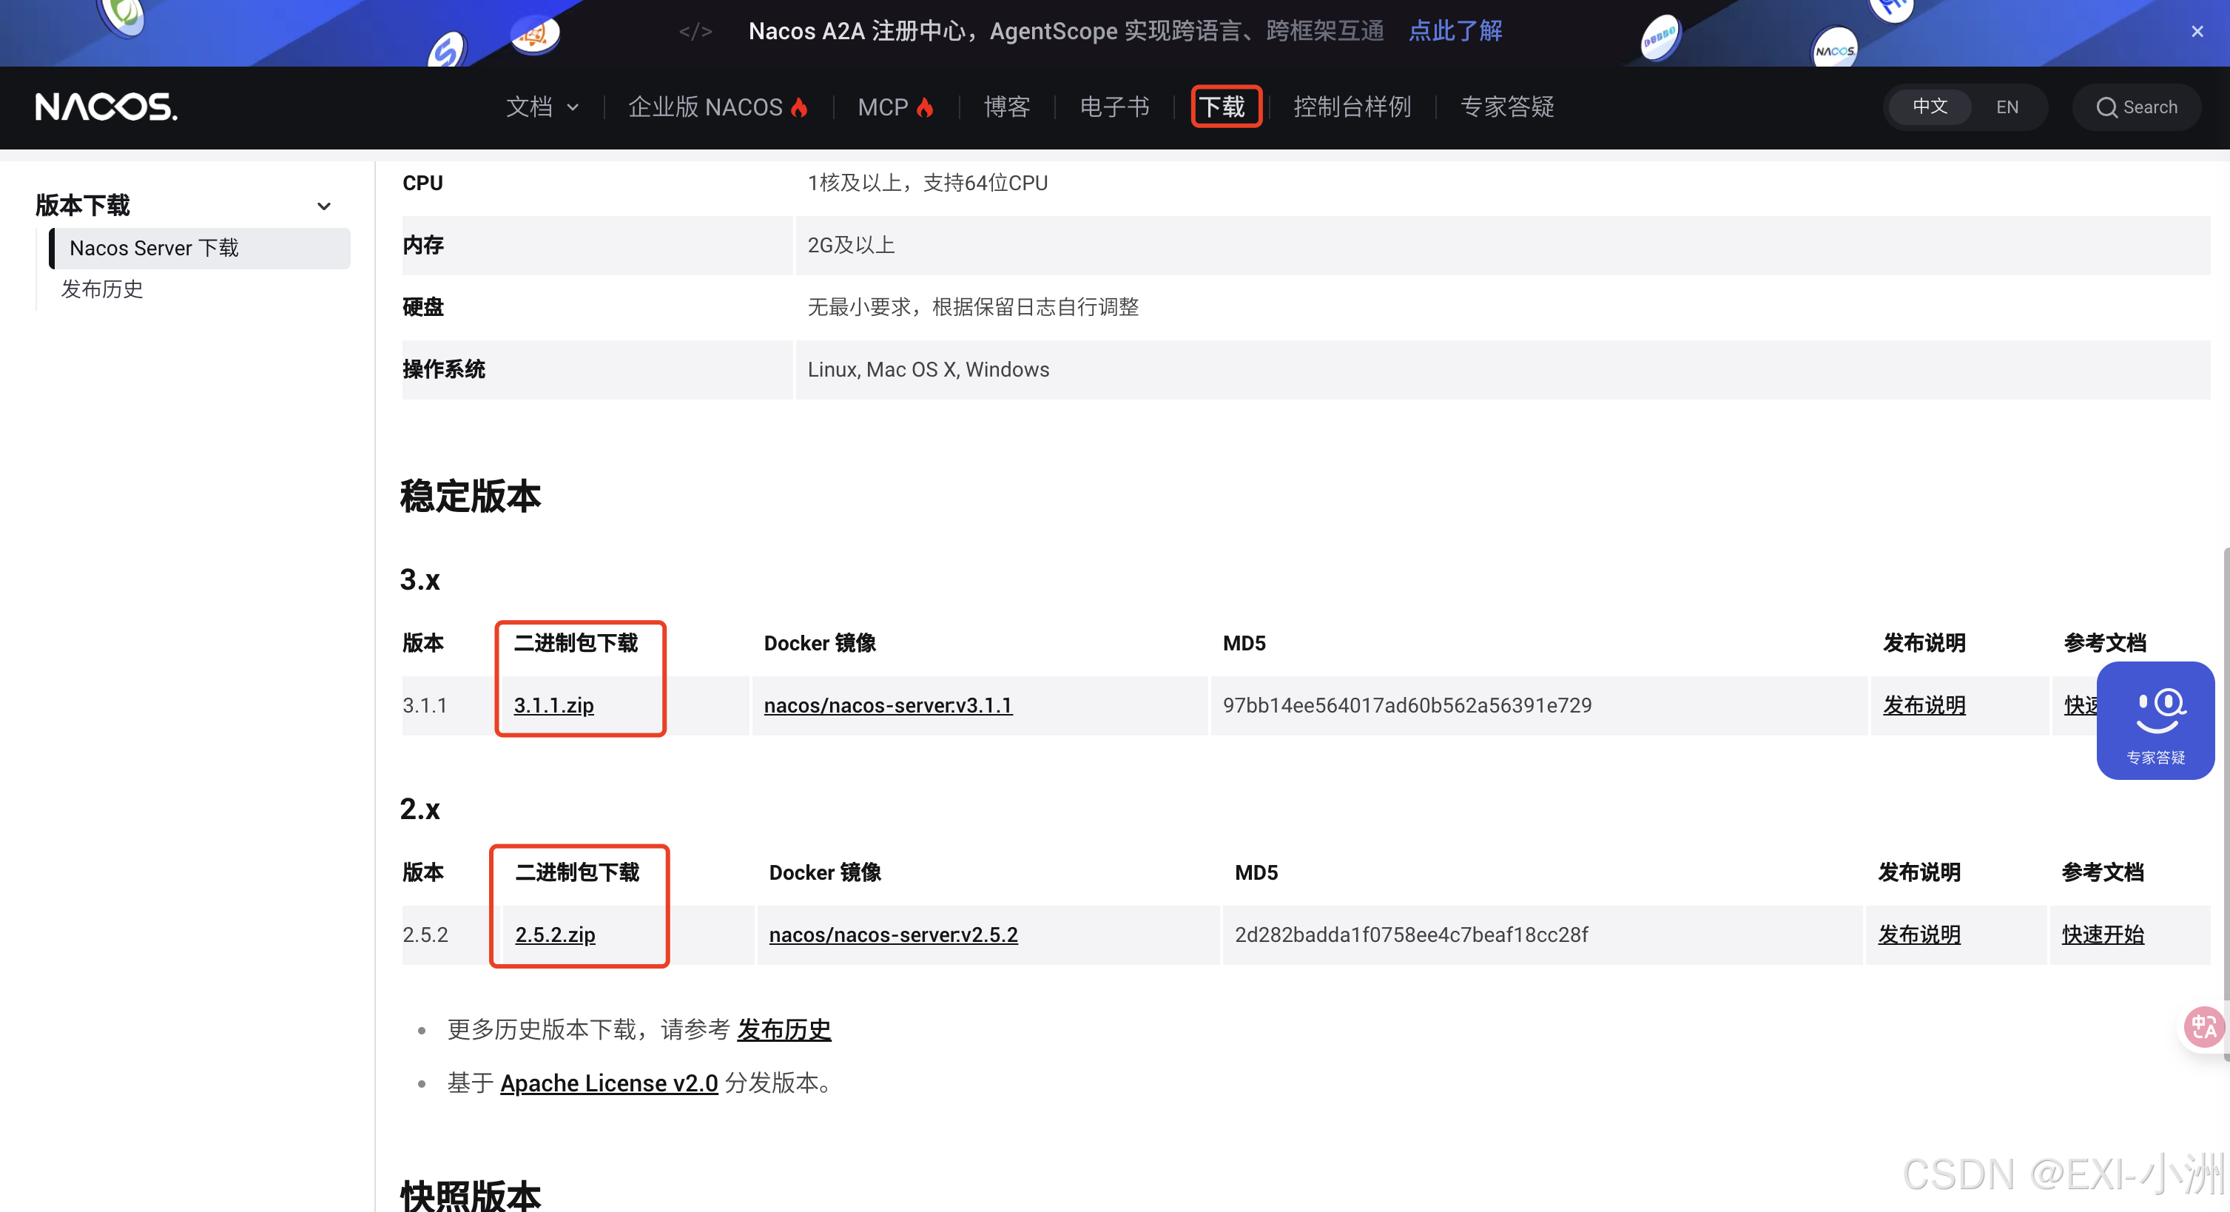
Task: Click 点此了解 link in banner
Action: click(1455, 31)
